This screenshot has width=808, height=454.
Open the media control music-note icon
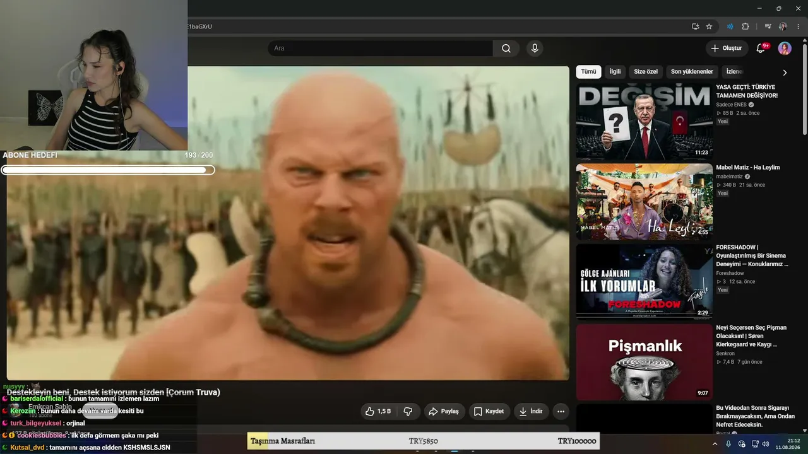coord(768,26)
